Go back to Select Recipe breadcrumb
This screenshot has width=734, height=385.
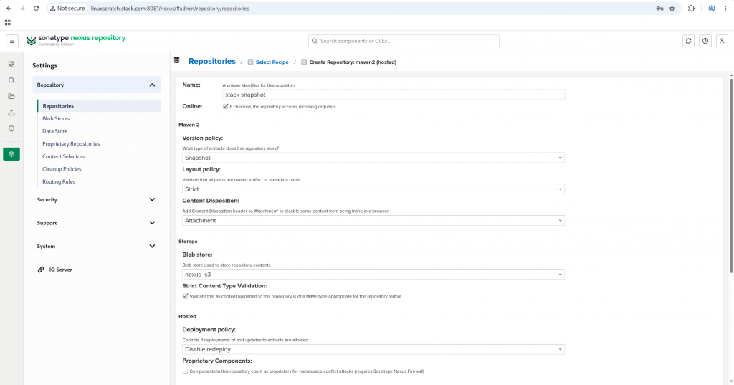272,62
